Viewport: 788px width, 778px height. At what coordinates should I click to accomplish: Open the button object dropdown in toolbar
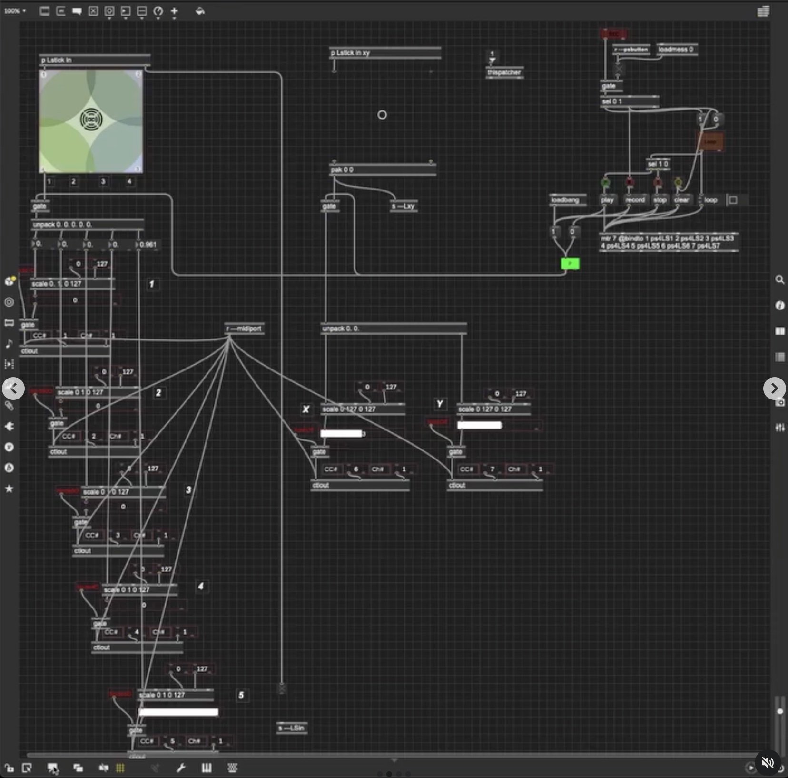click(x=109, y=11)
